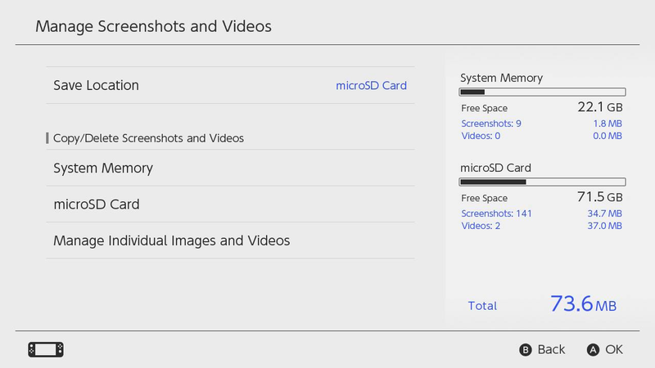This screenshot has width=655, height=368.
Task: Click the Videos: 2 line under microSD Card
Action: 541,226
